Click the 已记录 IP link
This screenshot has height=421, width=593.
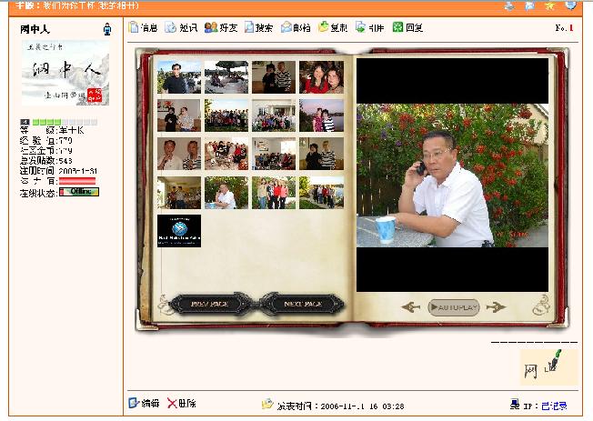tap(553, 406)
